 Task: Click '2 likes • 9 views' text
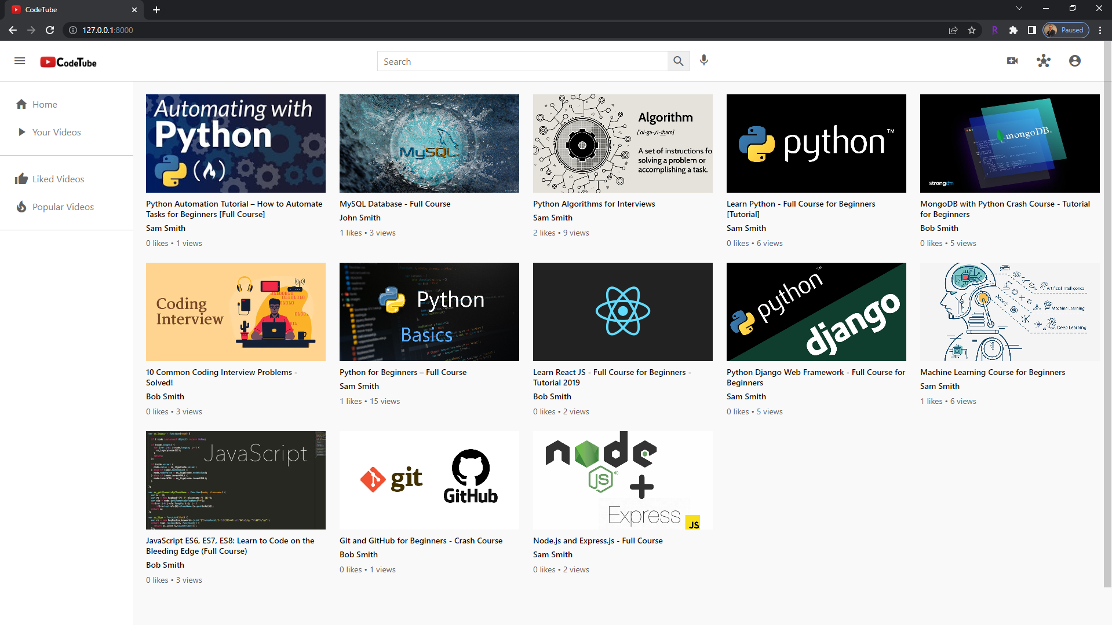click(561, 233)
